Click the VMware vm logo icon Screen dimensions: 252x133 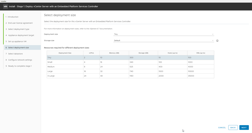pos(5,6)
